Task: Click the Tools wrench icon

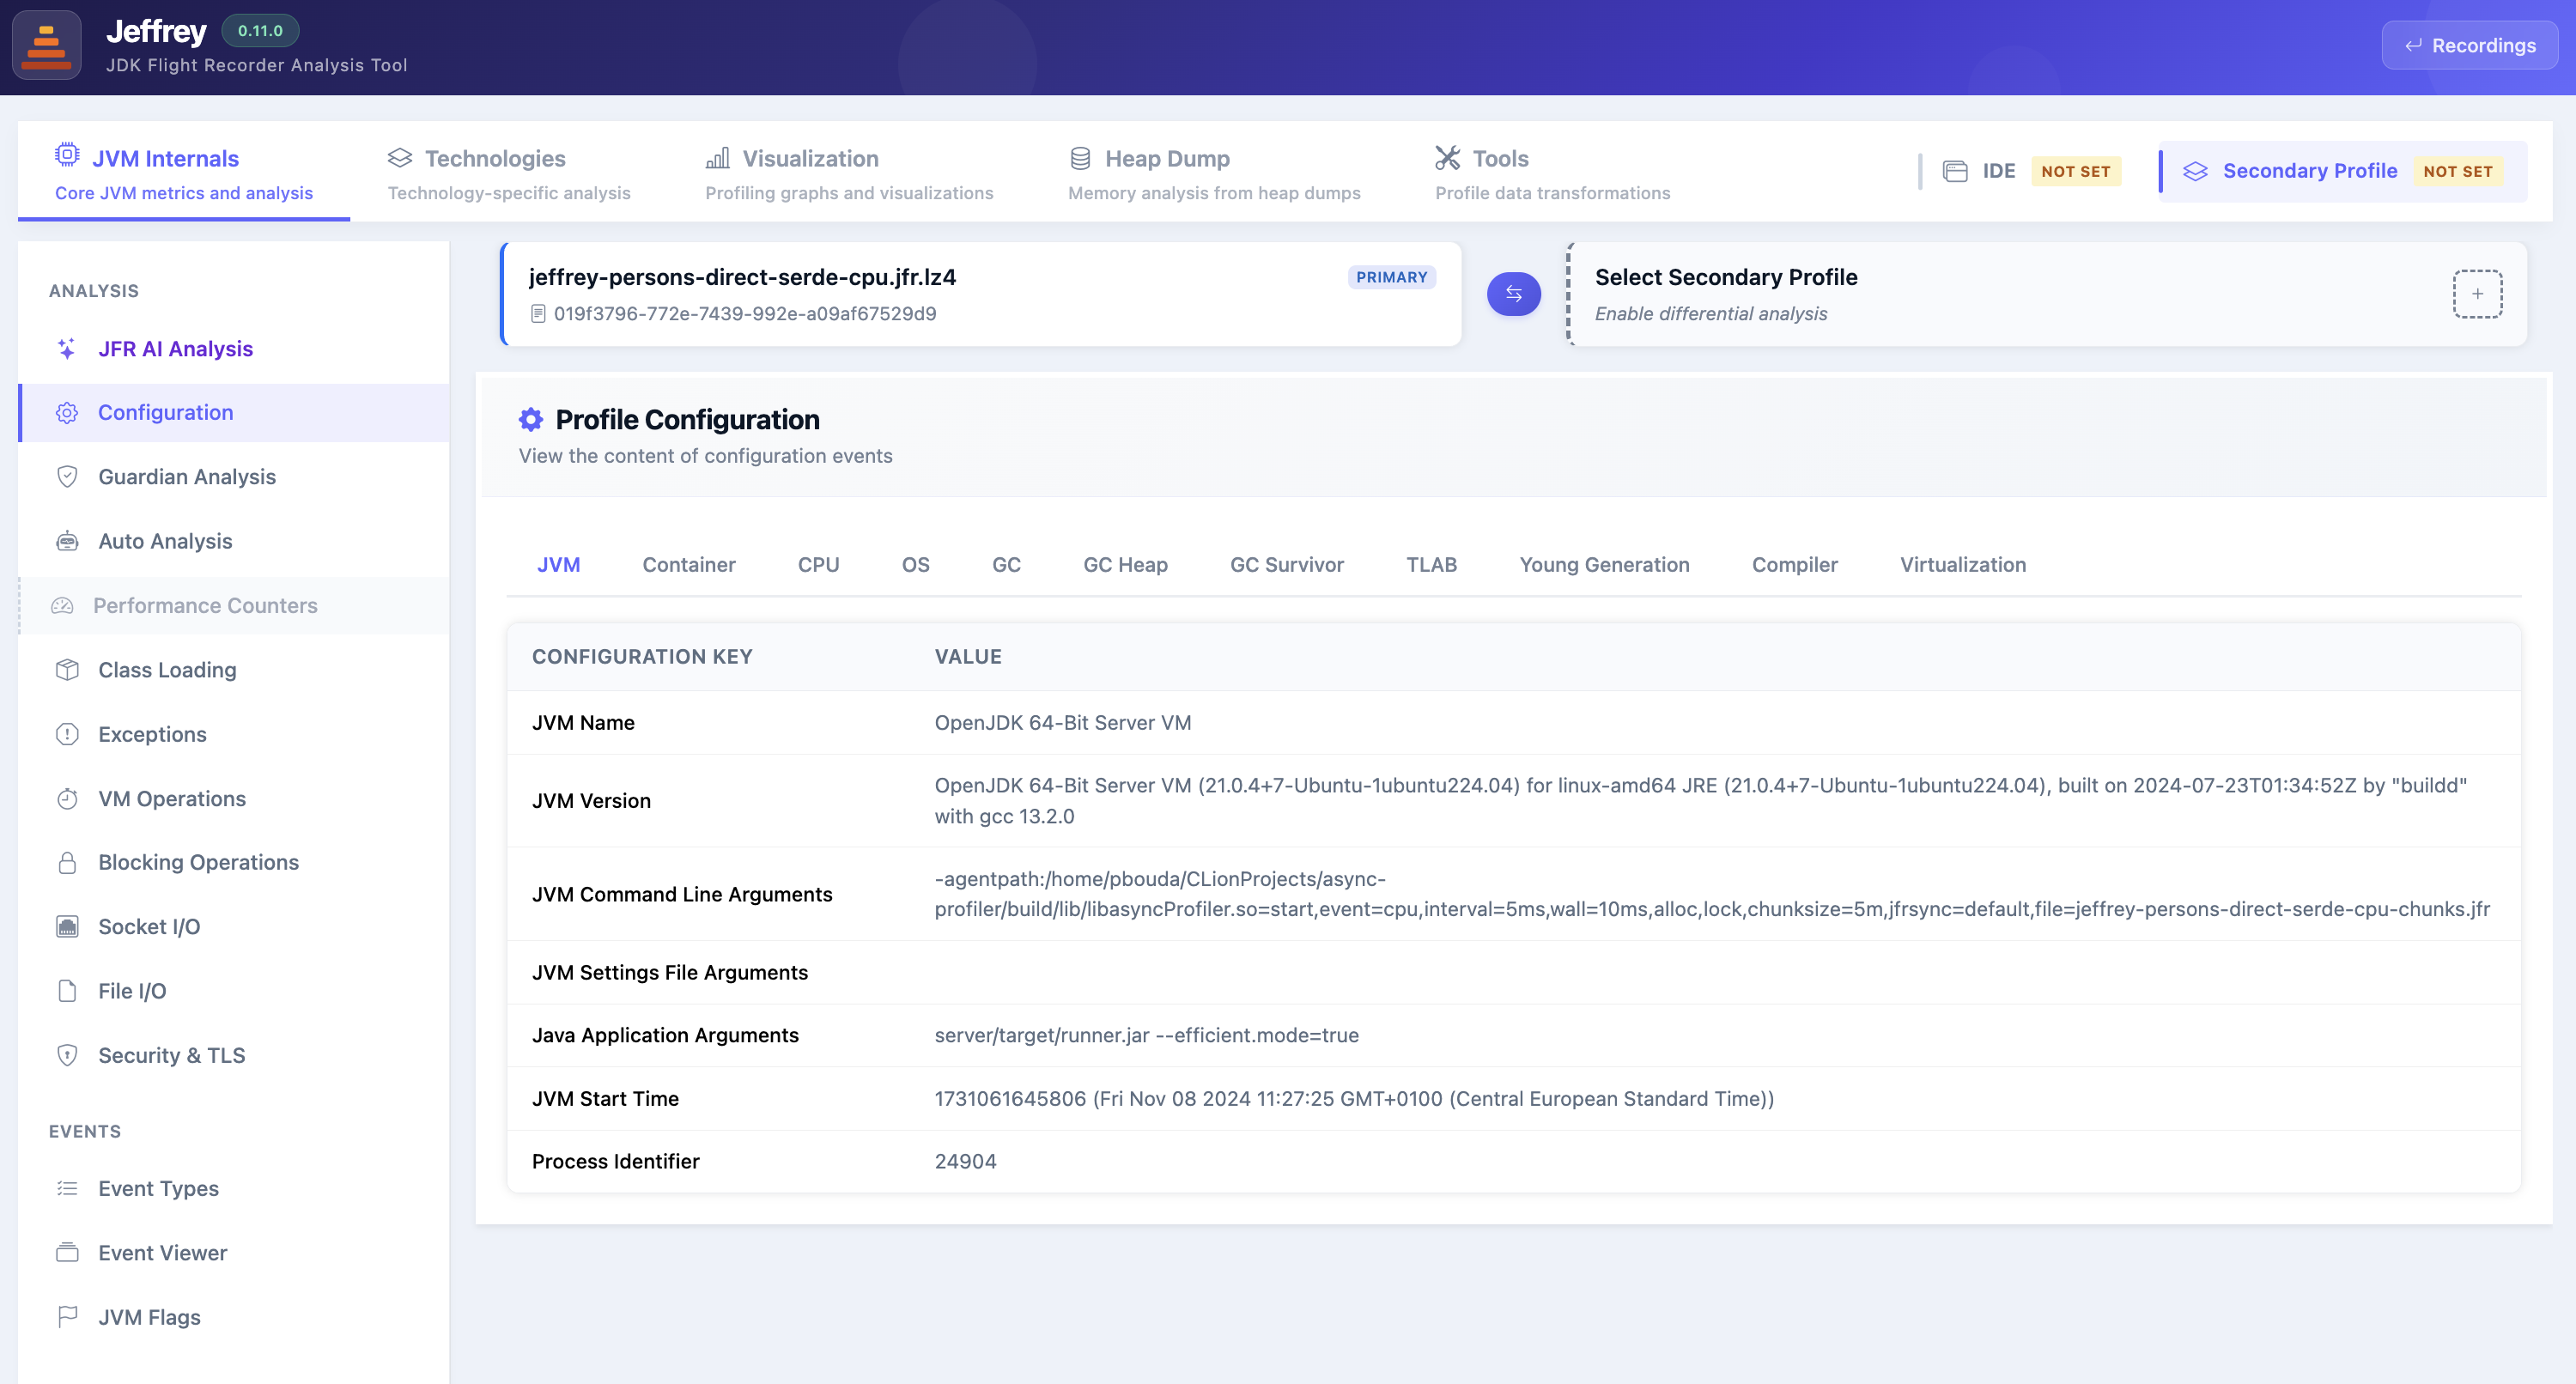Action: [x=1447, y=158]
